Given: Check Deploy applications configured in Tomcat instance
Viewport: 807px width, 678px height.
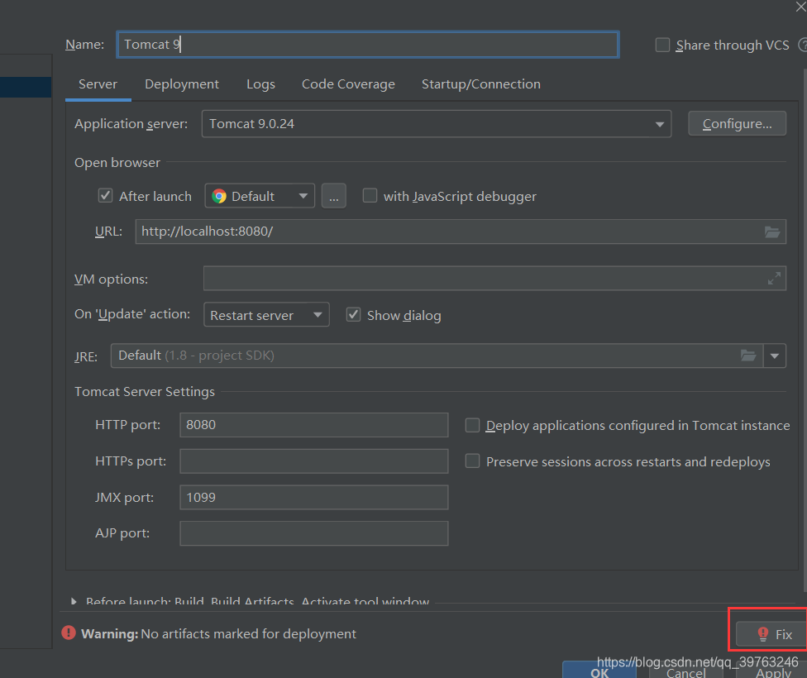Looking at the screenshot, I should (472, 425).
